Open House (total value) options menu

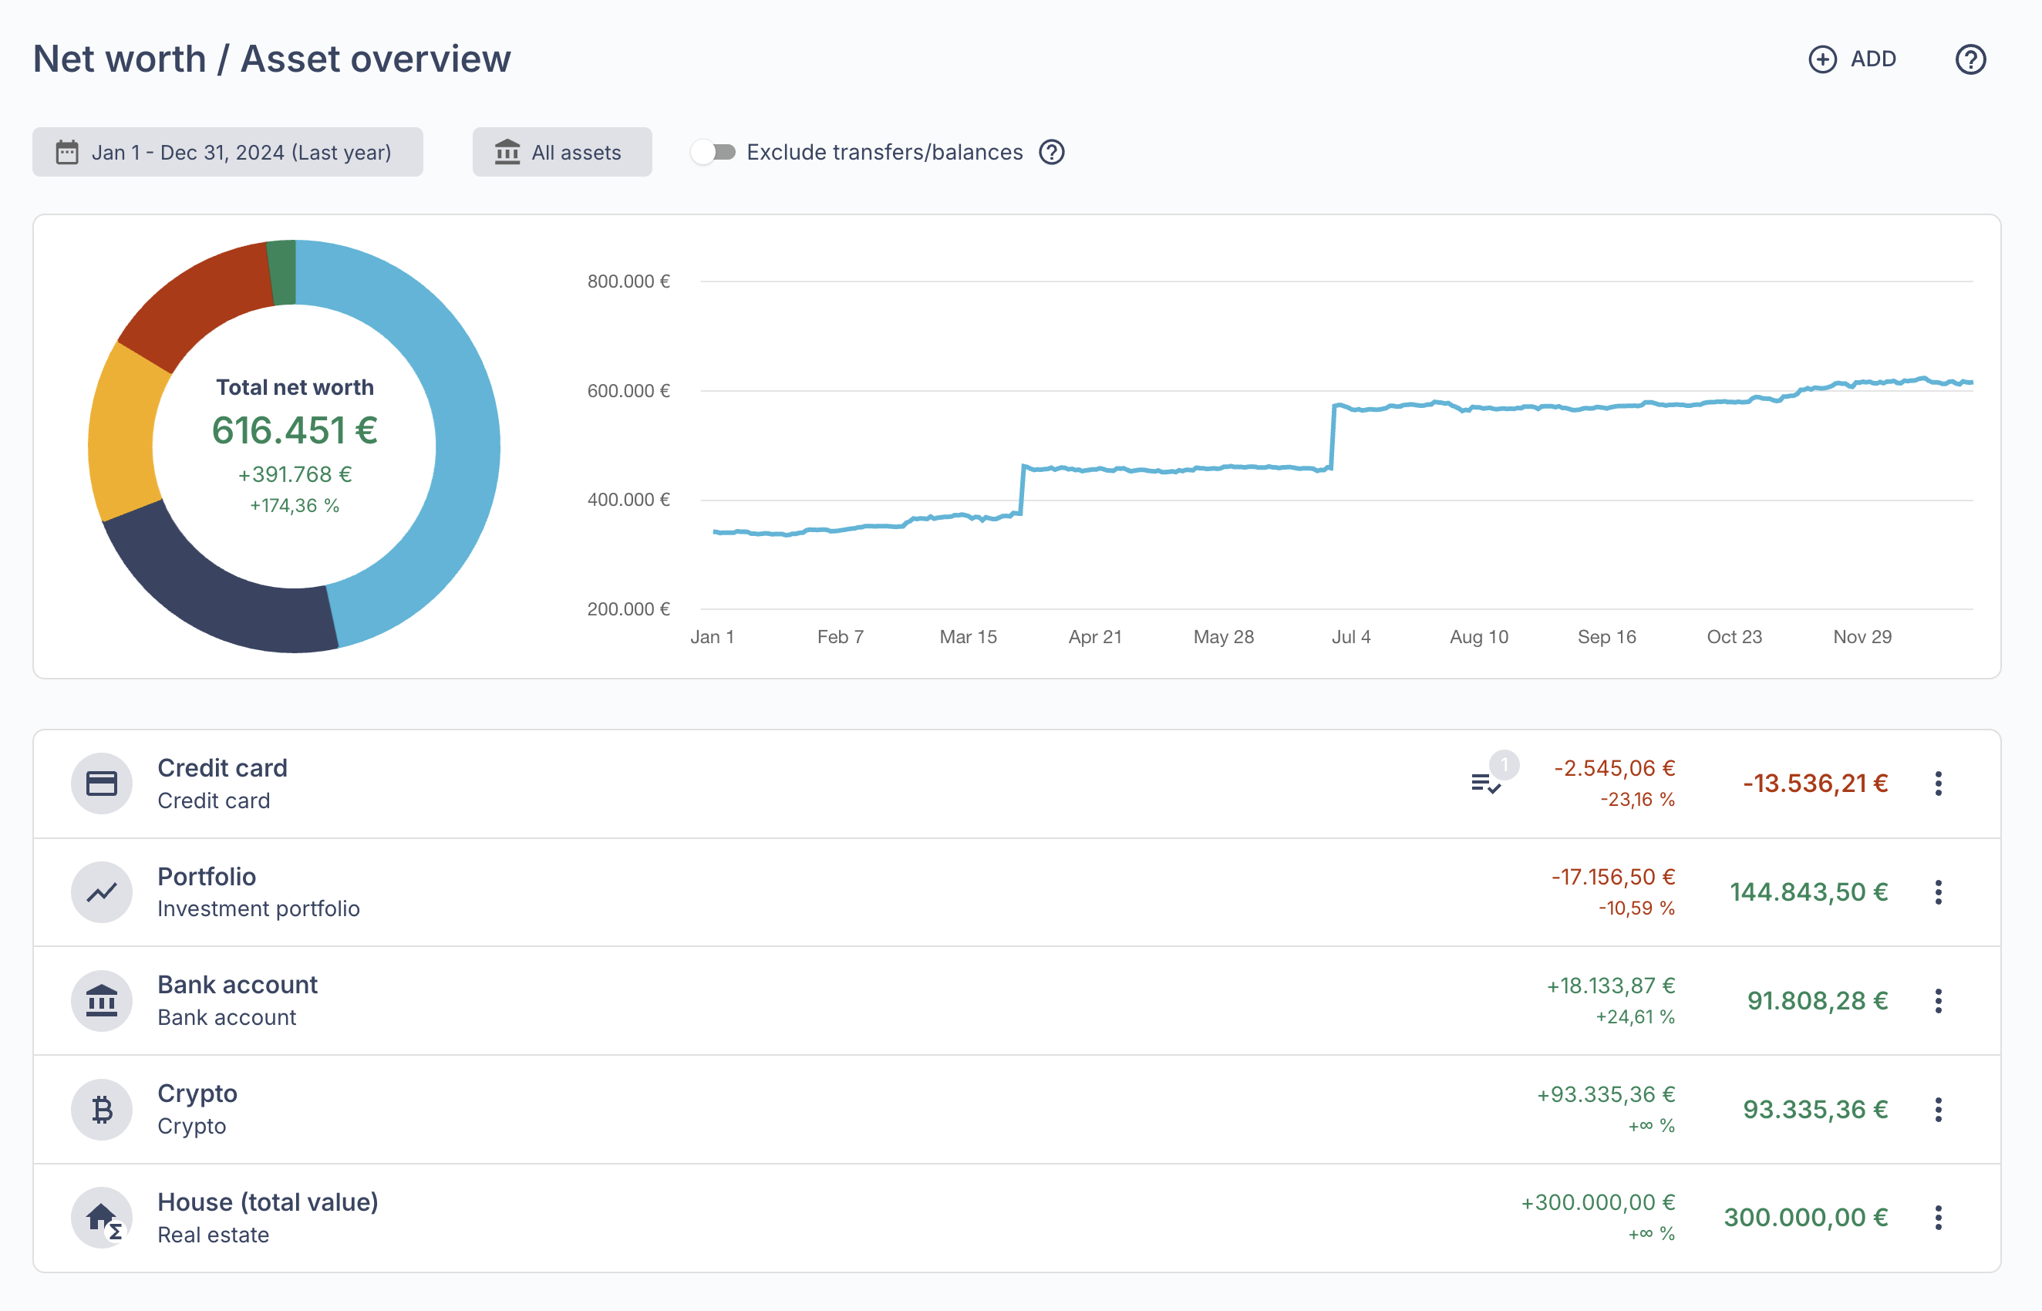click(1938, 1218)
